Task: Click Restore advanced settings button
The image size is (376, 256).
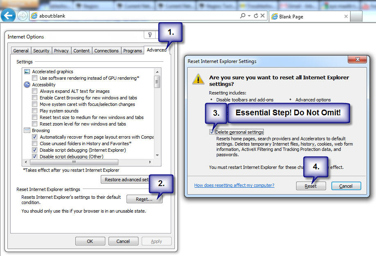Action: (x=126, y=180)
